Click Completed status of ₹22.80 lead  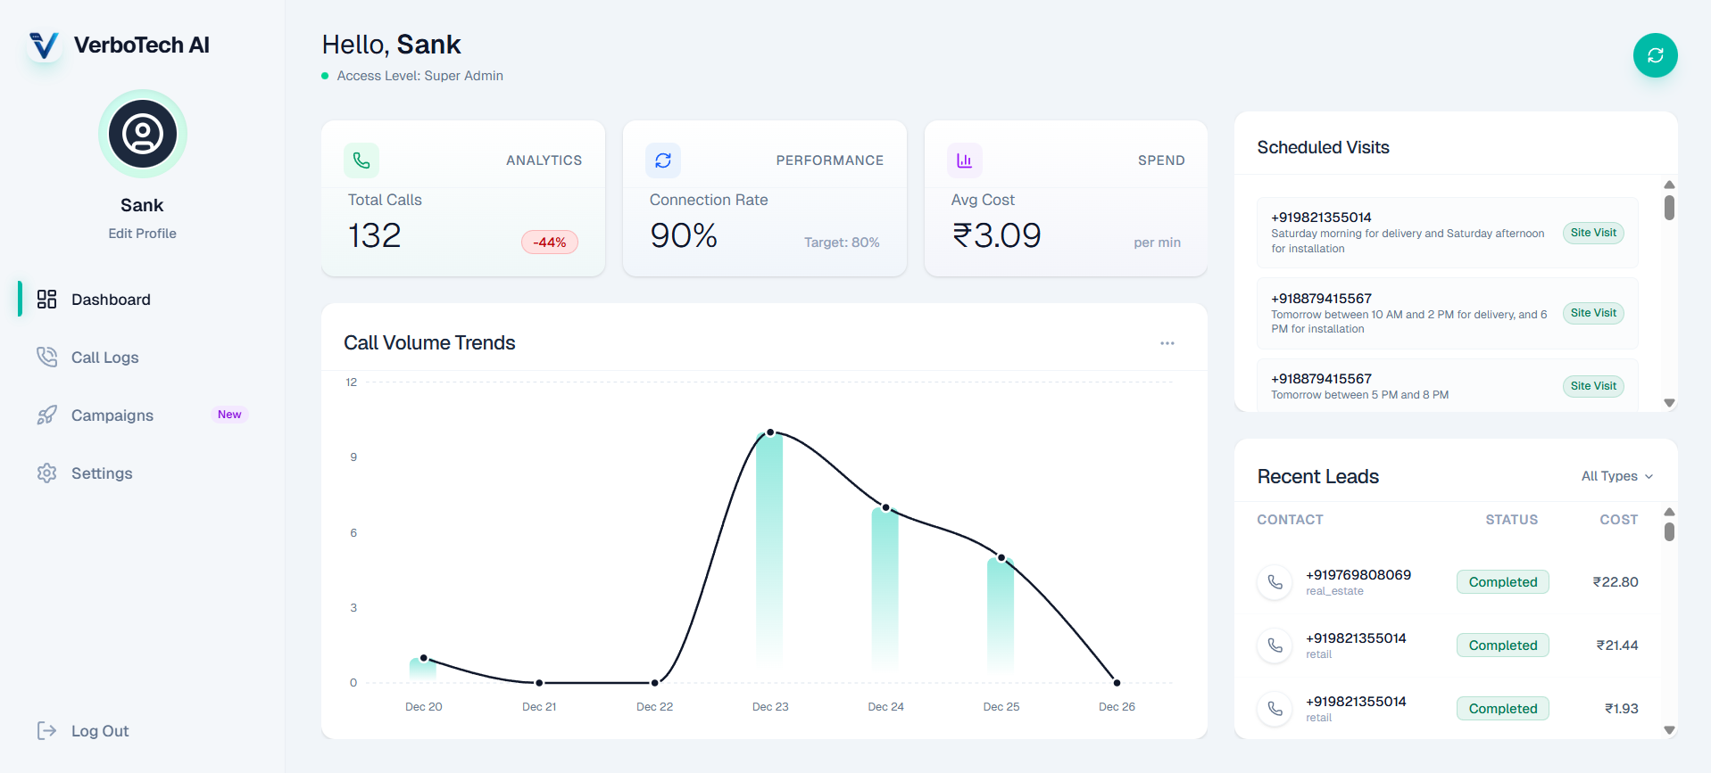pyautogui.click(x=1502, y=582)
